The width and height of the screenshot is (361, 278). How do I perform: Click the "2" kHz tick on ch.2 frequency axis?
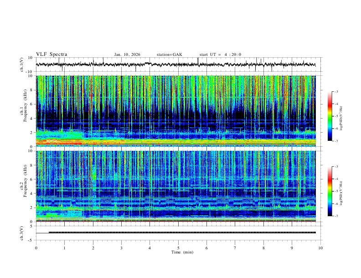point(32,207)
